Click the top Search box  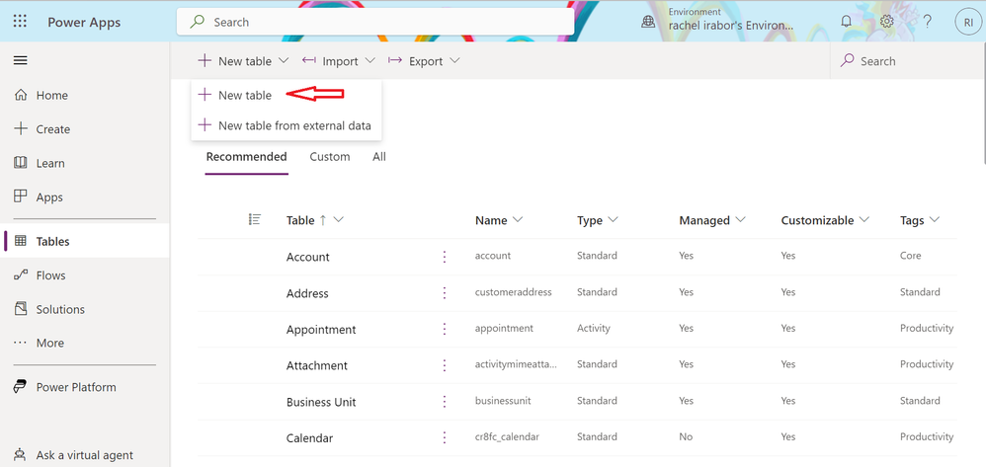(374, 22)
